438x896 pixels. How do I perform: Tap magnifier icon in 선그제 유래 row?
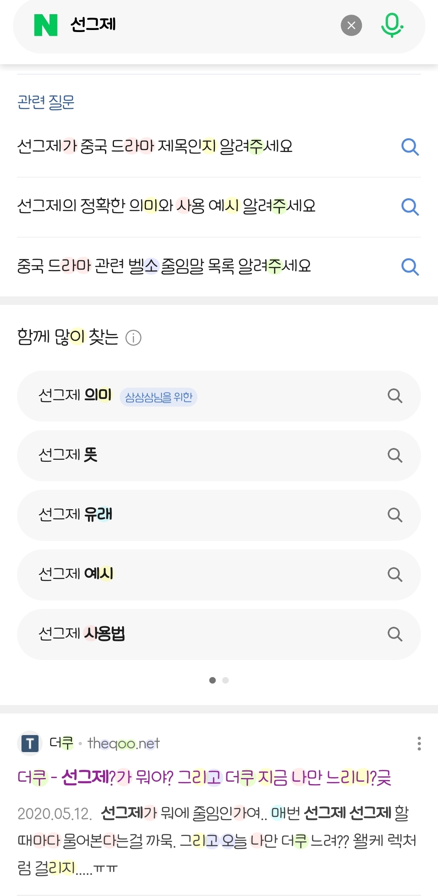[395, 515]
